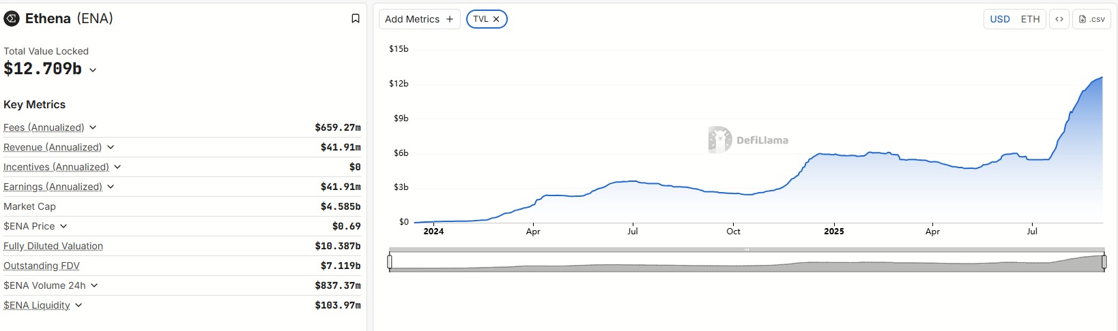Expand the $ENA Price details
The width and height of the screenshot is (1118, 331).
coord(63,226)
